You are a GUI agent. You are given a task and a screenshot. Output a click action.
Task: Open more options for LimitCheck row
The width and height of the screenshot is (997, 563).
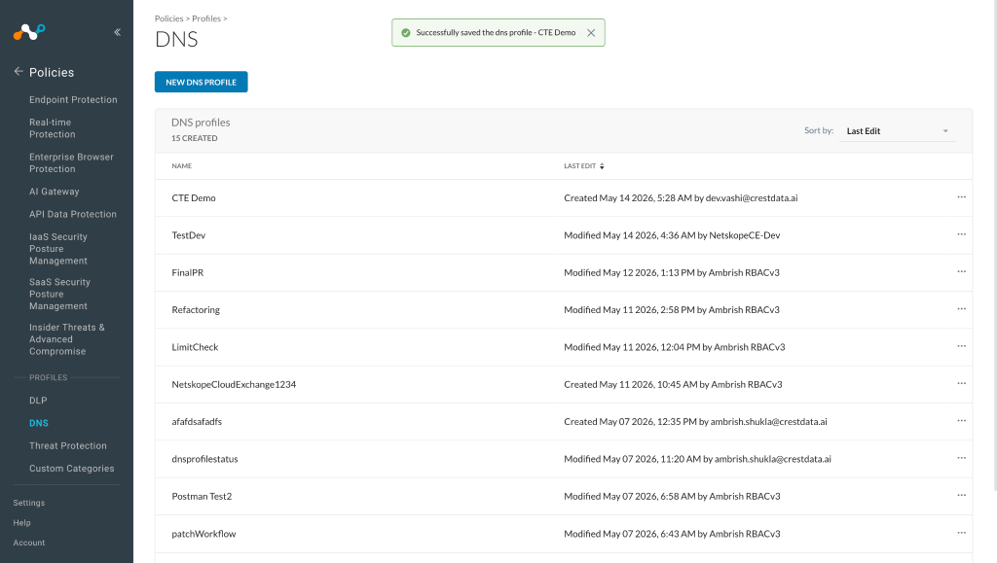click(961, 346)
